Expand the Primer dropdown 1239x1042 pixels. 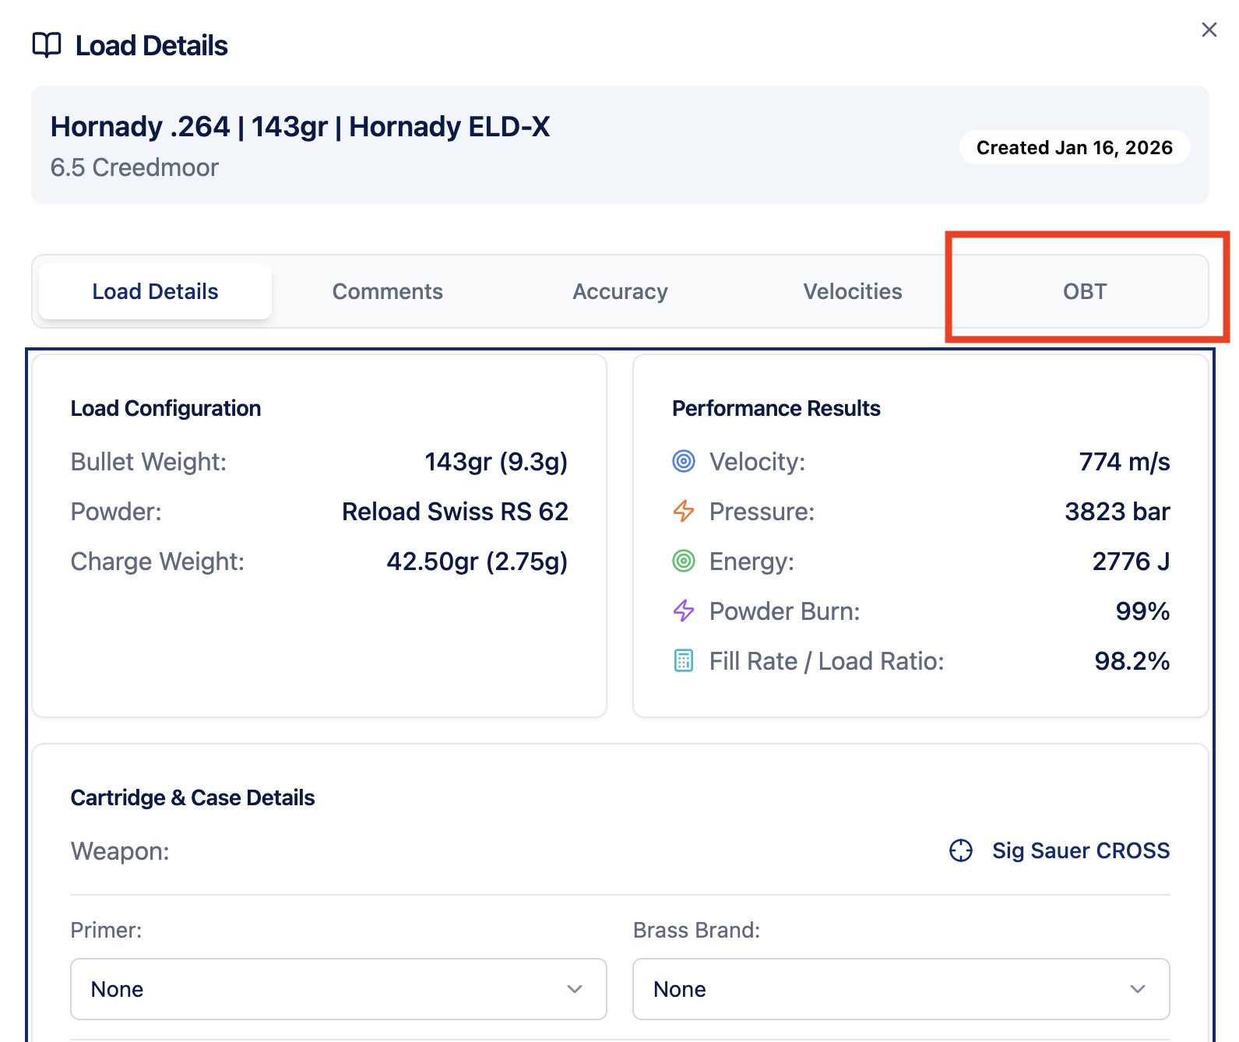click(338, 989)
